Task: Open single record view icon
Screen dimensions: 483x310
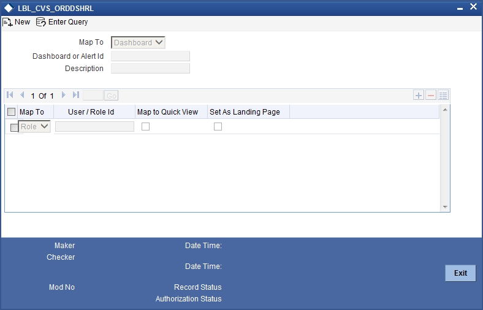Action: pyautogui.click(x=443, y=95)
